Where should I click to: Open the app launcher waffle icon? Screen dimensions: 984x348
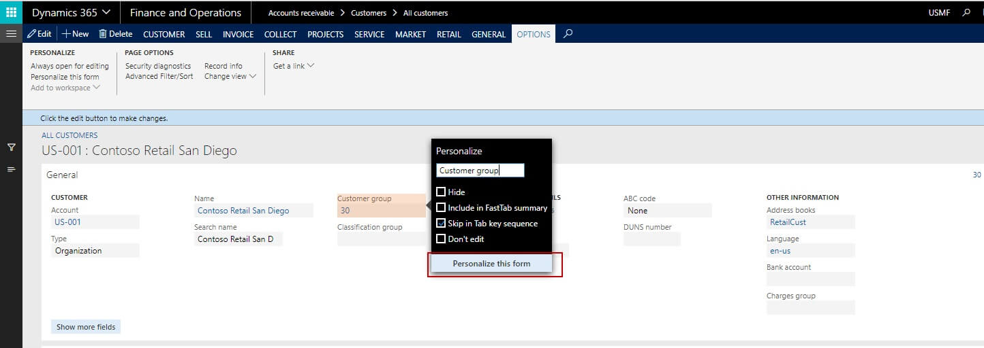click(11, 12)
